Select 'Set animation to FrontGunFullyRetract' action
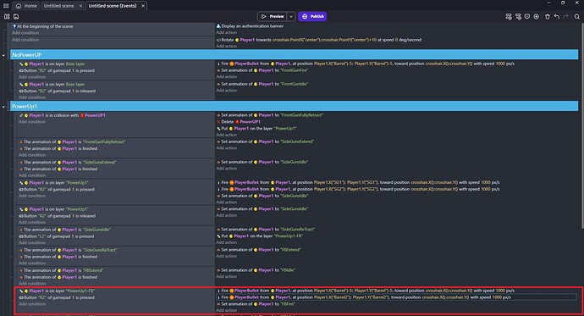 click(270, 115)
